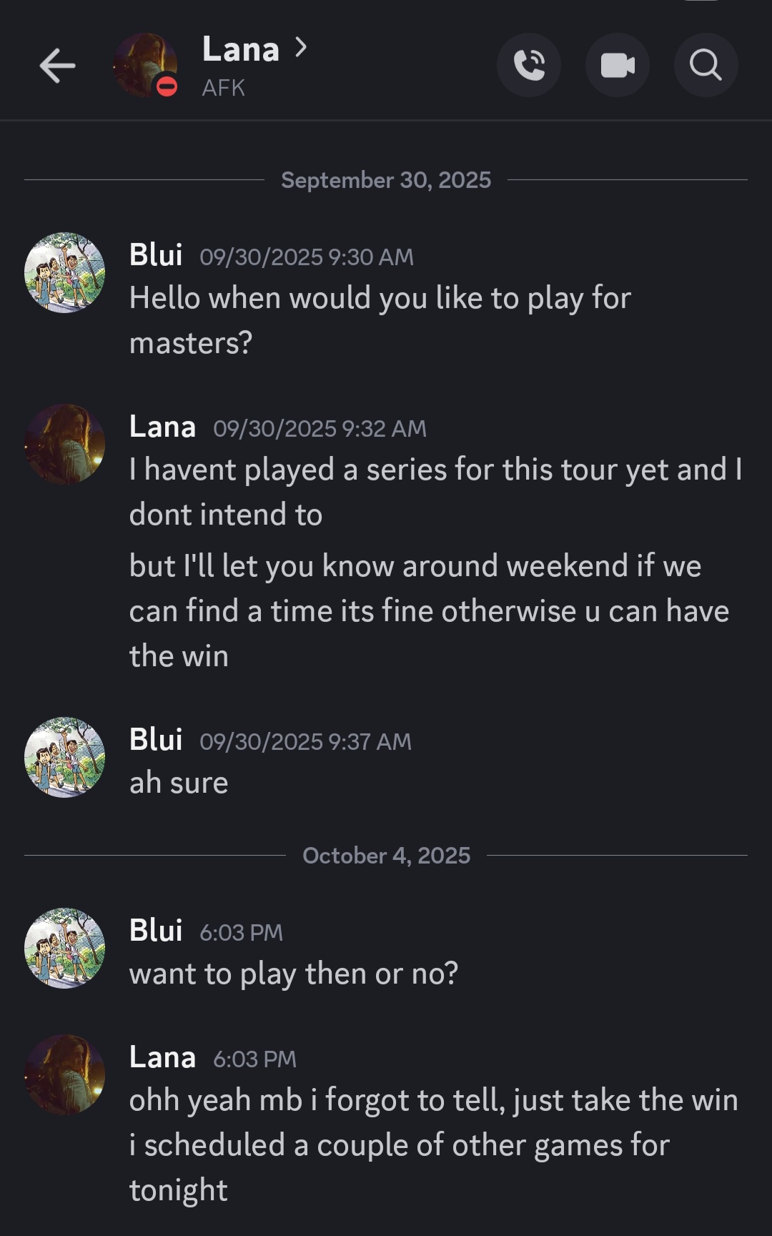Viewport: 772px width, 1236px height.
Task: Go back using the left arrow
Action: [57, 66]
